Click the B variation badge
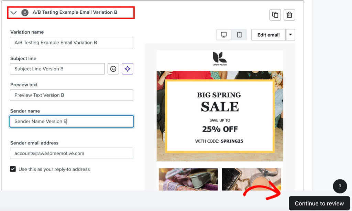Viewport: 352px width, 211px height. 25,13
